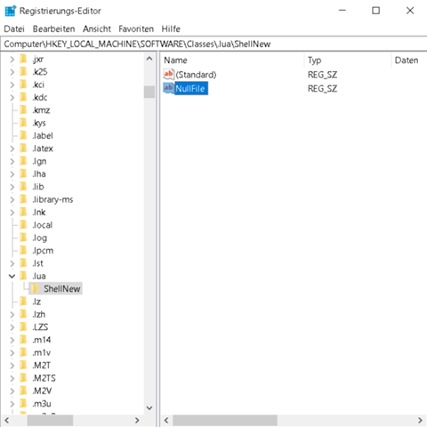Click the .lst folder icon

[23, 263]
